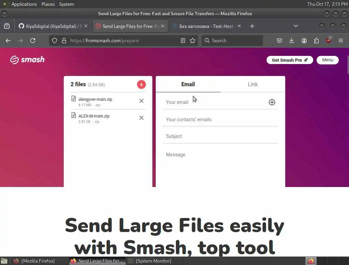The height and width of the screenshot is (265, 349).
Task: Expand the list all tabs chevron
Action: point(296,26)
